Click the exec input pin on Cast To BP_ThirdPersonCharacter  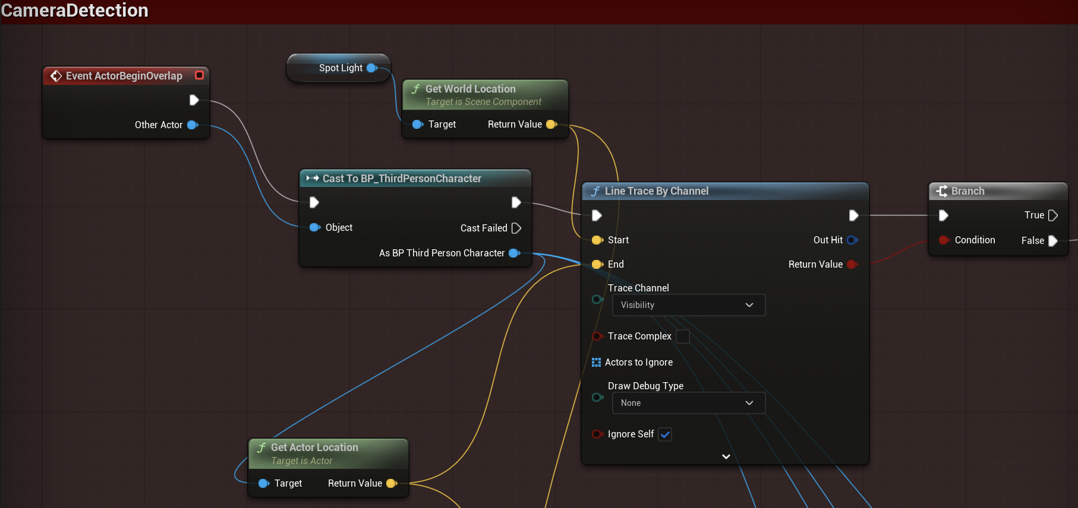(x=314, y=202)
